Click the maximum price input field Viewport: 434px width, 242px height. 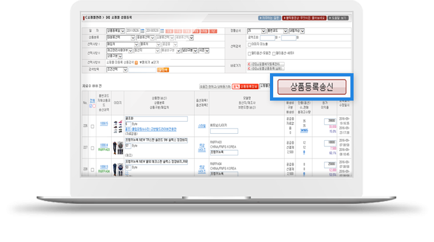click(288, 38)
